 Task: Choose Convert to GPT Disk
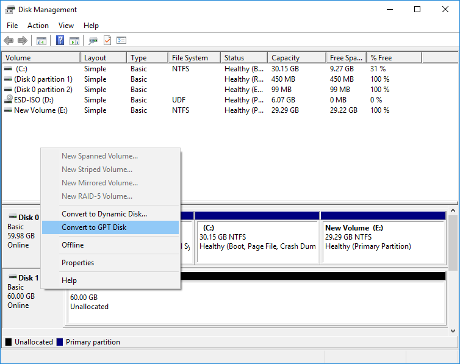(x=110, y=227)
